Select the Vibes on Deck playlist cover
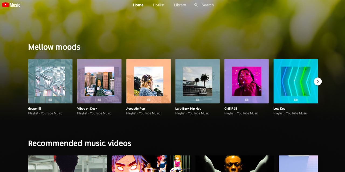This screenshot has width=345, height=172. (99, 81)
